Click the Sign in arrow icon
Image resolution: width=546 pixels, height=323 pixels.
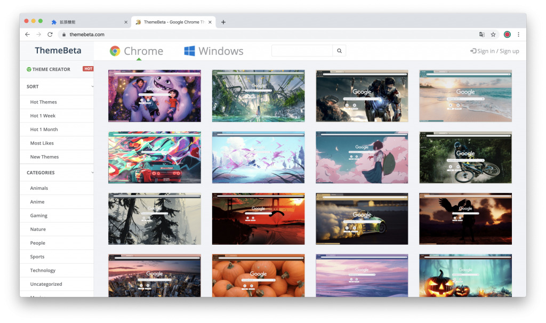[x=473, y=51]
